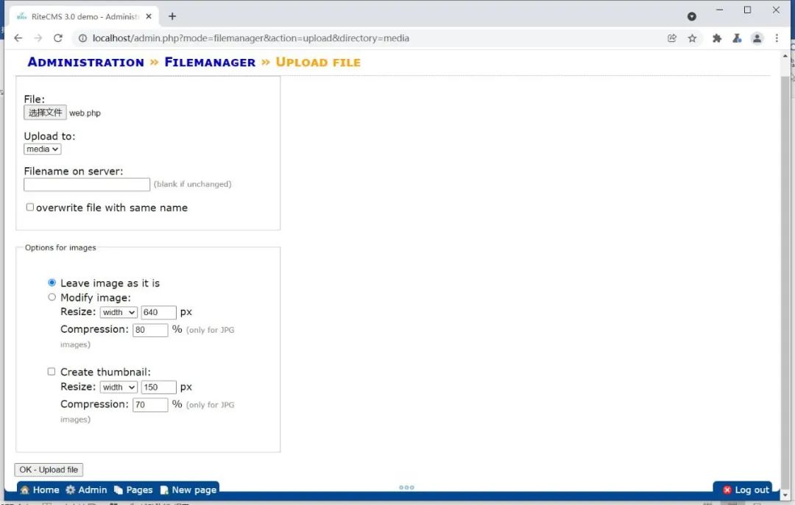Viewport: 795px width, 505px height.
Task: Click the address bar URL
Action: pos(250,38)
